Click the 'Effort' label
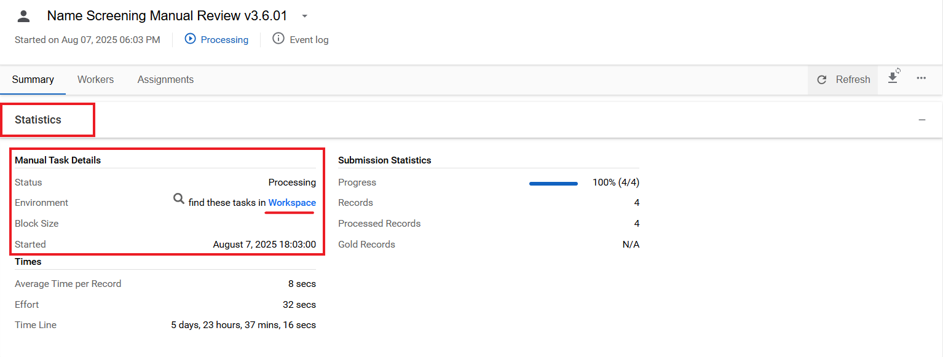This screenshot has height=357, width=943. 27,305
